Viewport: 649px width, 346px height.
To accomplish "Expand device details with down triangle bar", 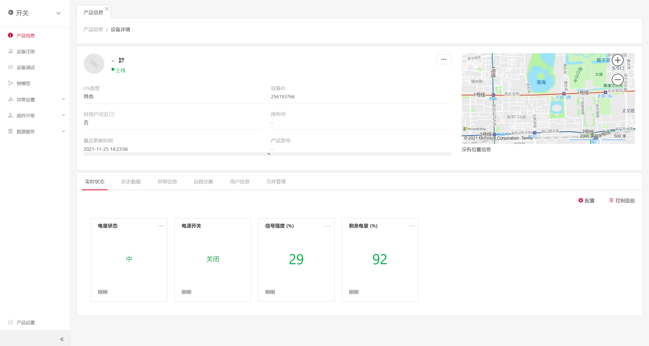I will click(269, 154).
